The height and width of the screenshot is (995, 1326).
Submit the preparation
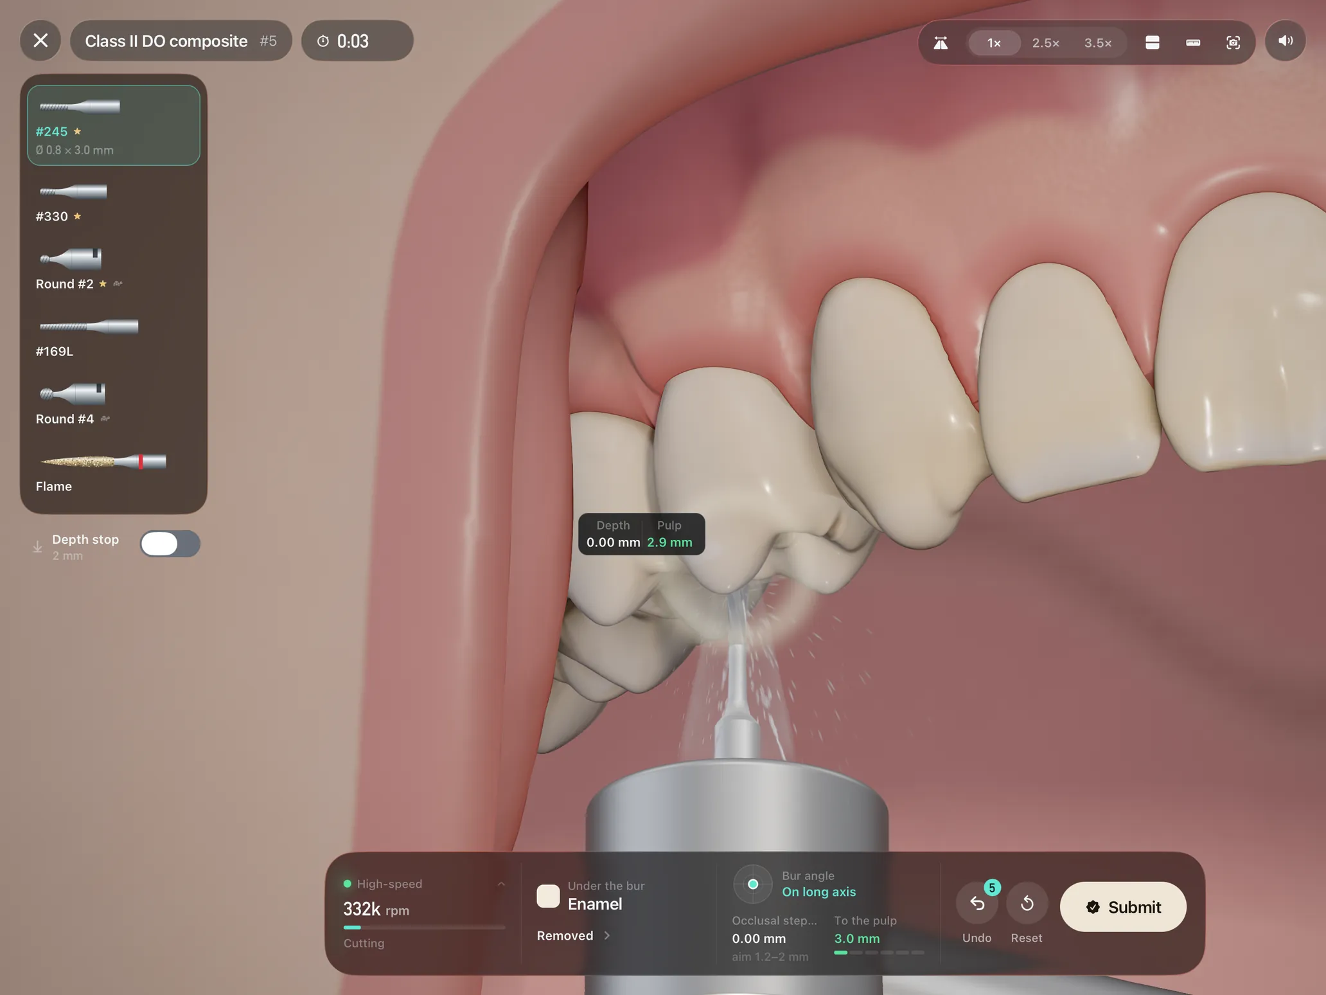[x=1123, y=906]
